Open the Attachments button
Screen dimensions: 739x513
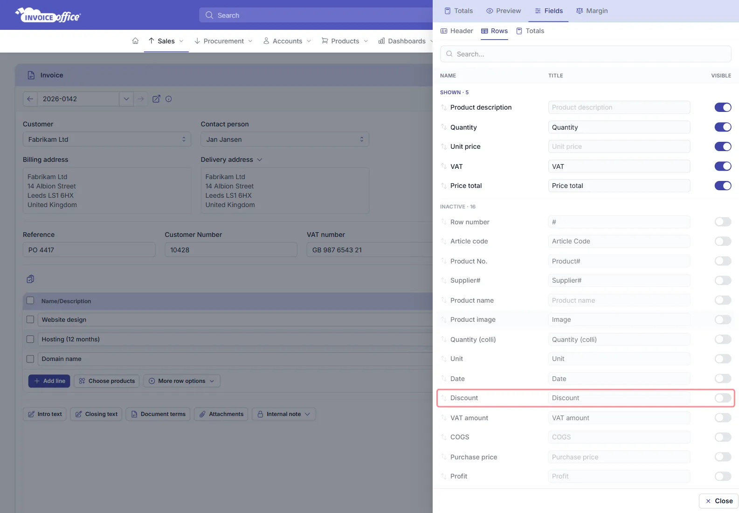click(x=221, y=414)
